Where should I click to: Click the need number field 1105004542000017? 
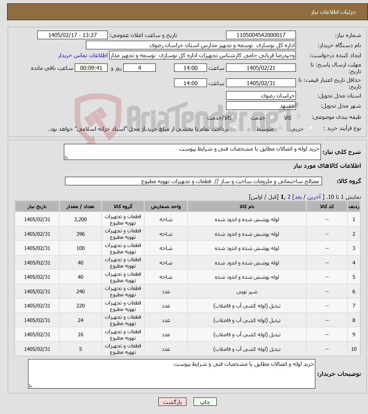tap(261, 35)
